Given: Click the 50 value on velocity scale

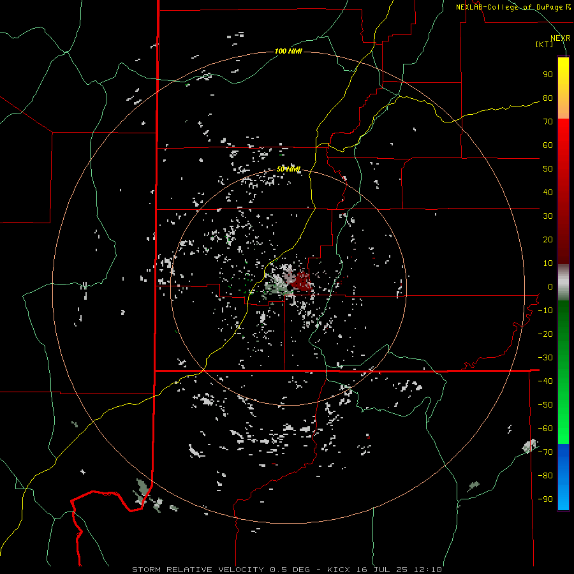Looking at the screenshot, I should pyautogui.click(x=548, y=169).
